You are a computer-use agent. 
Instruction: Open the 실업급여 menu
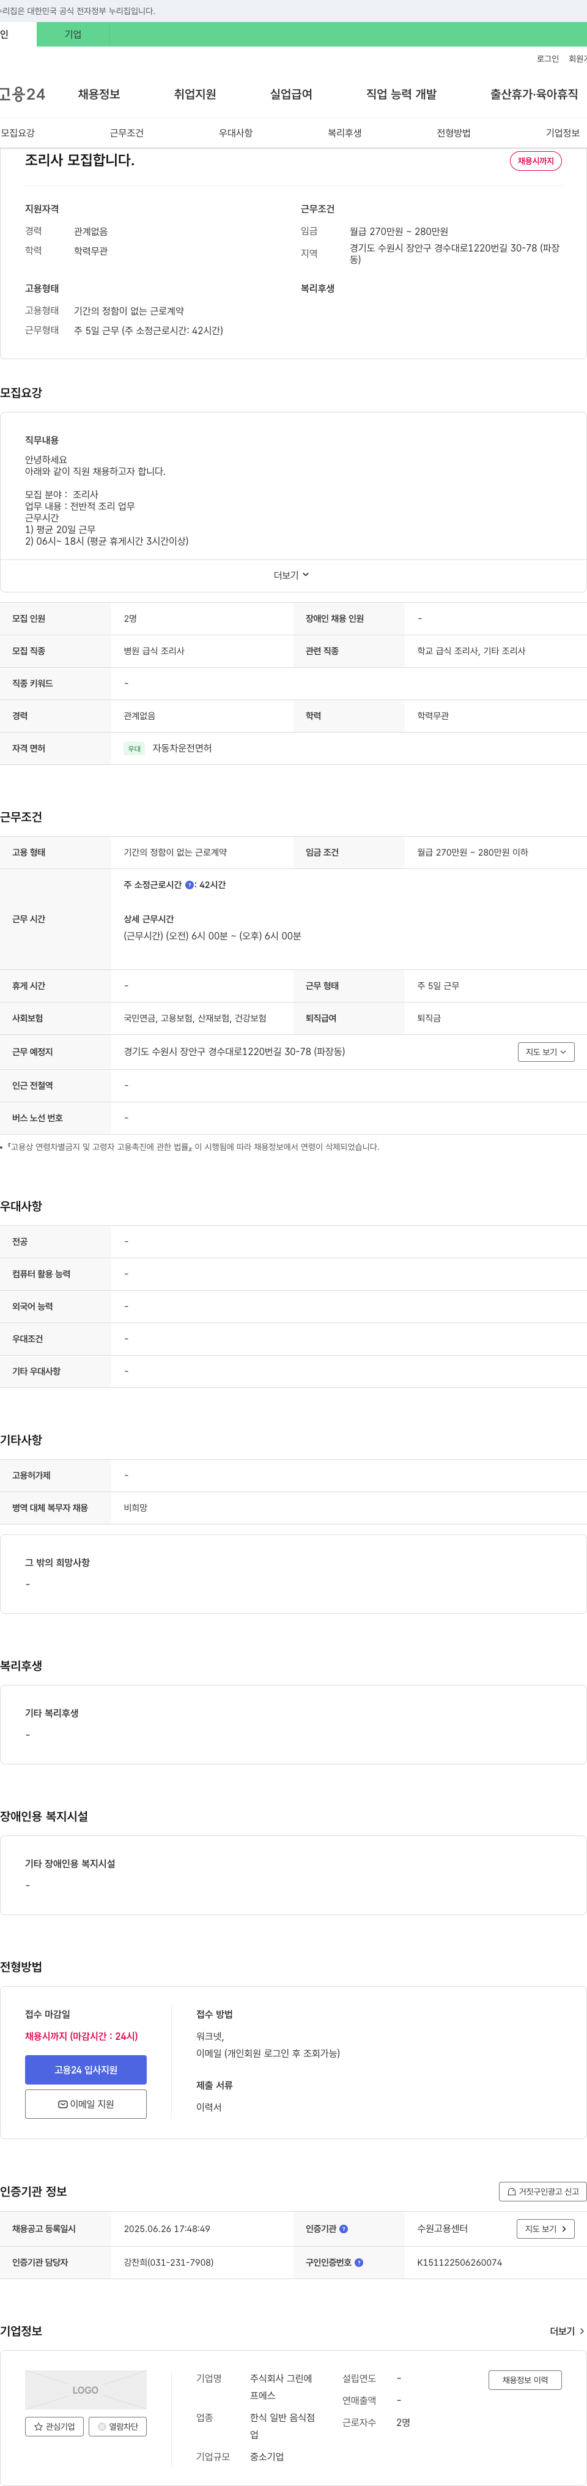pyautogui.click(x=291, y=94)
